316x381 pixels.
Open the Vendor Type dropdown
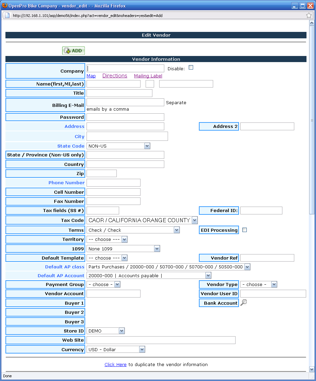(259, 284)
